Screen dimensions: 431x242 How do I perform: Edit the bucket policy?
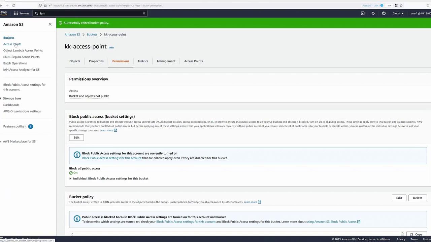click(x=399, y=198)
